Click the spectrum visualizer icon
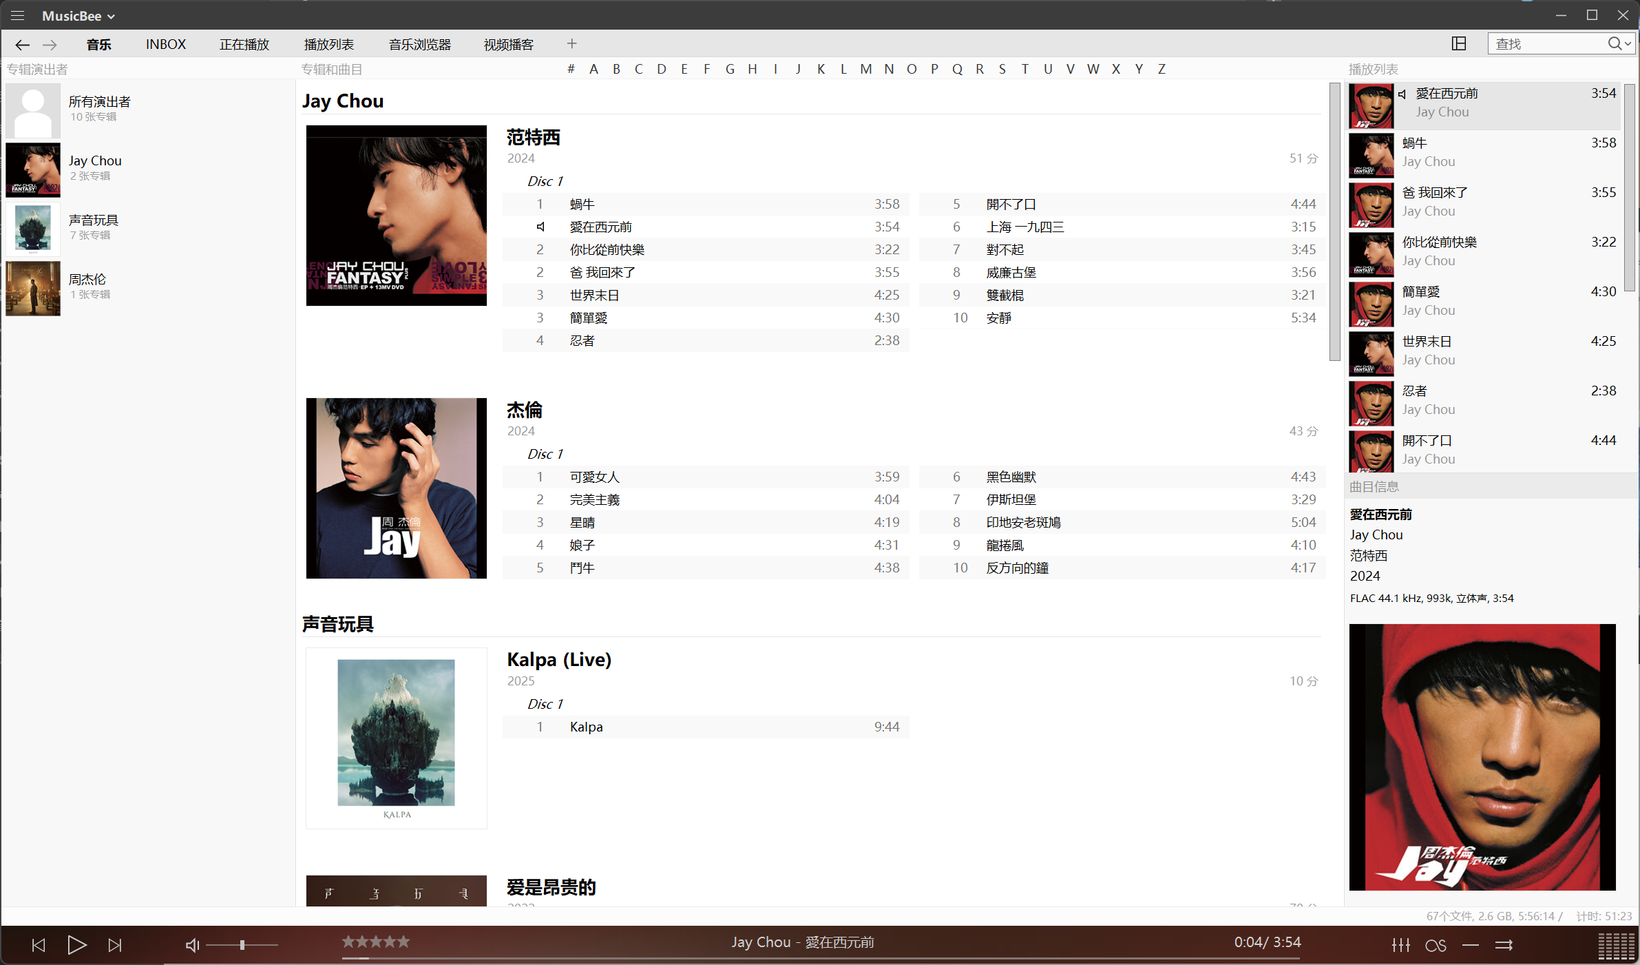This screenshot has height=965, width=1640. pos(1615,945)
